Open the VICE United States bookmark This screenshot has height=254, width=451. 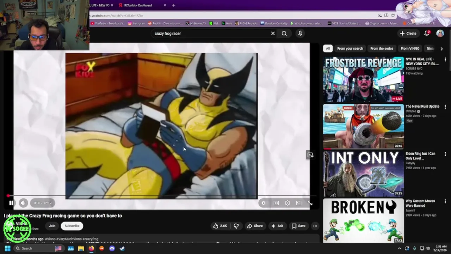pyautogui.click(x=344, y=23)
